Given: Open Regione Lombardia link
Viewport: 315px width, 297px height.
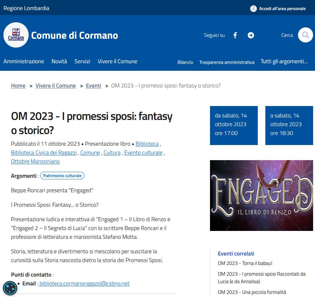Looking at the screenshot, I should click(26, 8).
